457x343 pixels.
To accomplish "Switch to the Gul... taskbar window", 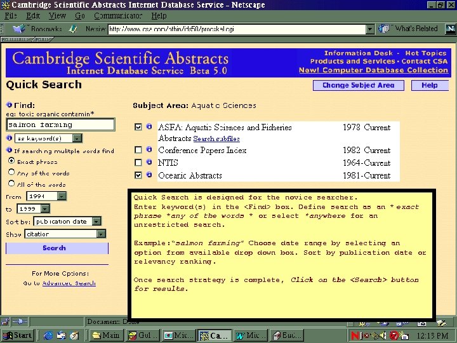I will click(x=143, y=336).
